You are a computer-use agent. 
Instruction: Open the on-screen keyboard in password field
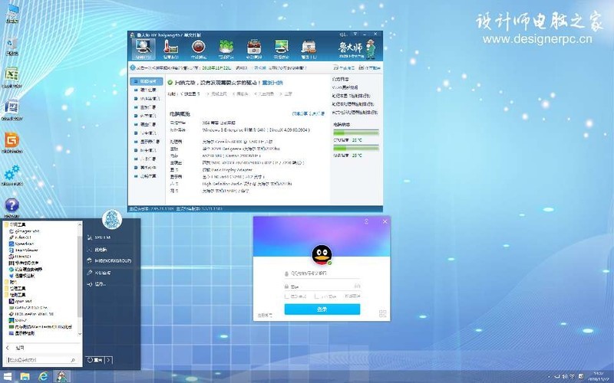357,286
